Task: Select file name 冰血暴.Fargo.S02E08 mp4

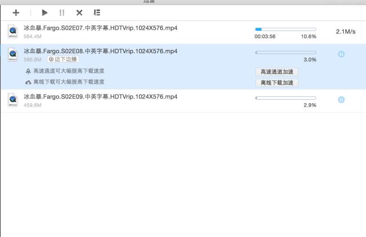Action: tap(101, 51)
